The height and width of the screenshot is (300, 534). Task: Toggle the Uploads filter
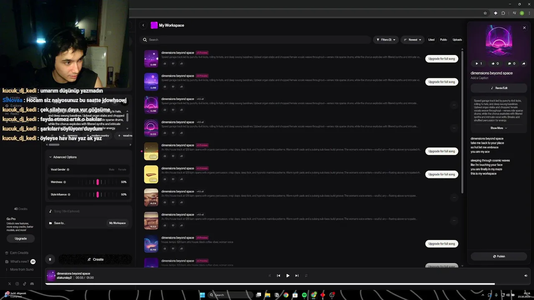tap(457, 40)
